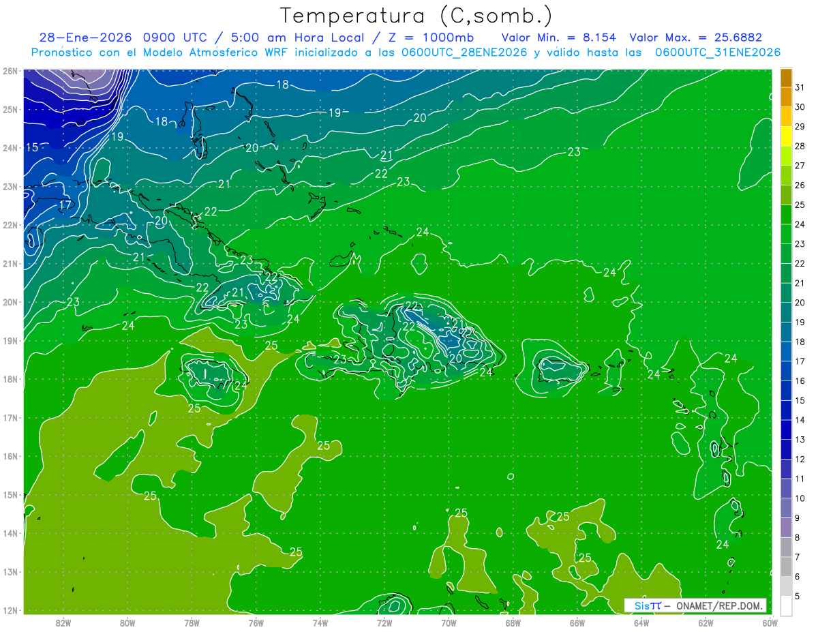Click the 20N latitude axis label

tap(10, 302)
